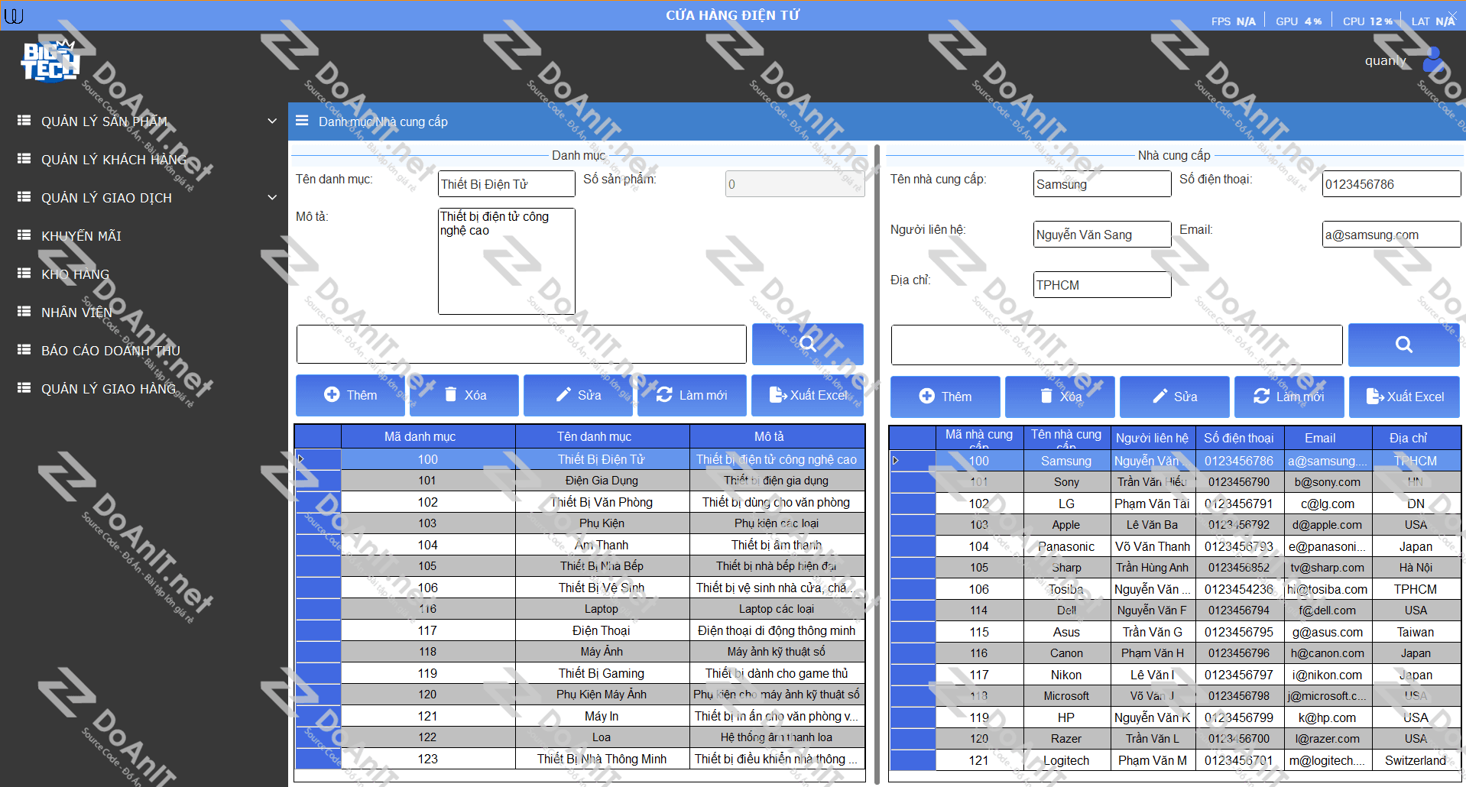This screenshot has width=1466, height=787.
Task: Click the category search magnifier button
Action: [x=807, y=344]
